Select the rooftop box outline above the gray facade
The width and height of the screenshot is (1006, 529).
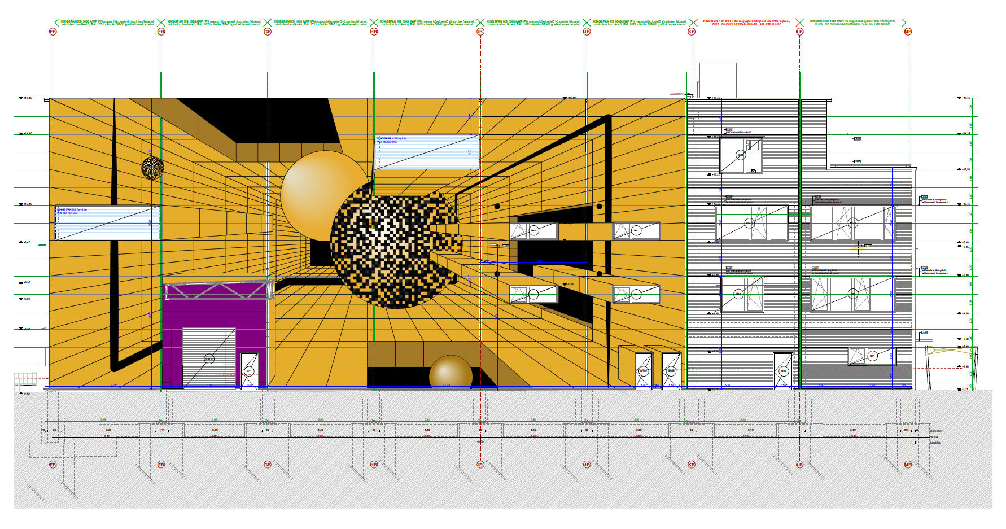pyautogui.click(x=718, y=79)
